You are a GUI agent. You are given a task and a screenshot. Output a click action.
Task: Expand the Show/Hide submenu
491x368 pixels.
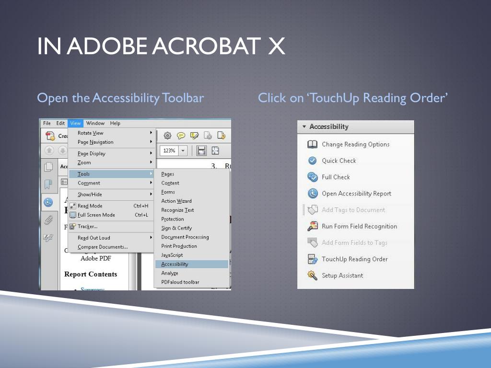[x=151, y=195]
